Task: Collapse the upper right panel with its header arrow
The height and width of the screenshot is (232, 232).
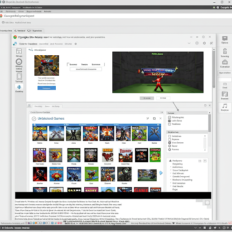Action: pyautogui.click(x=209, y=113)
